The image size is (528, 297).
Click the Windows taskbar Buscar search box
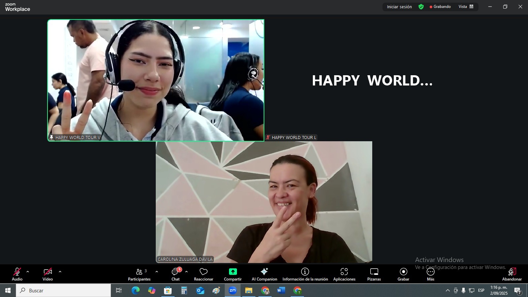tap(63, 290)
